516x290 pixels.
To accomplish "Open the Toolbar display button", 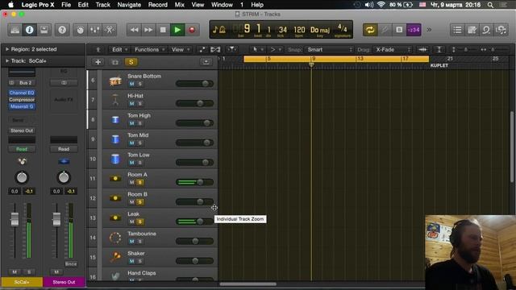I will pyautogui.click(x=44, y=30).
